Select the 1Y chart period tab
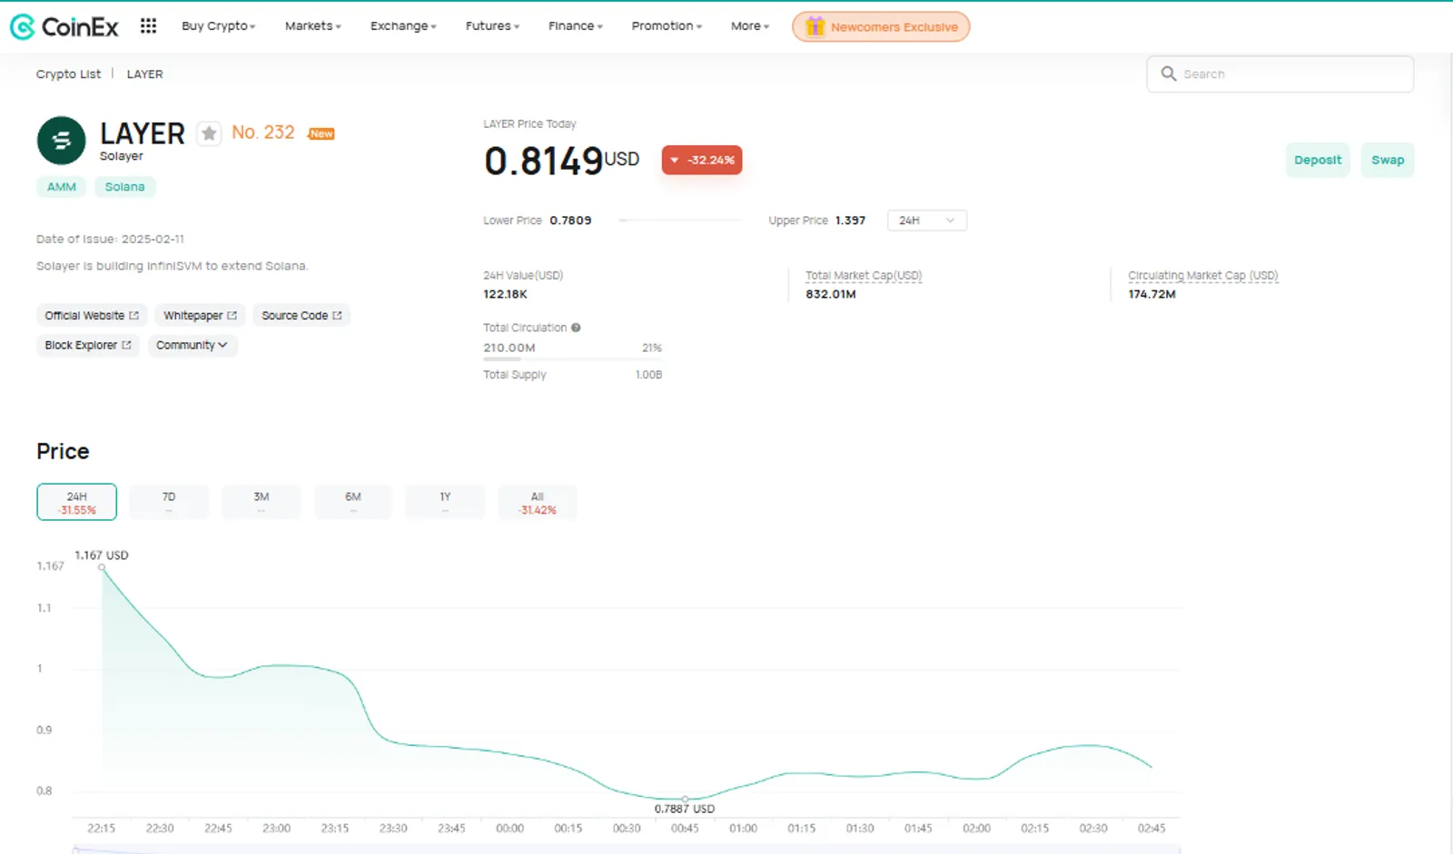 [445, 502]
